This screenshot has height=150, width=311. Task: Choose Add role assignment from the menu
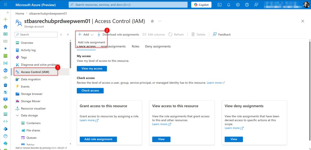91,42
